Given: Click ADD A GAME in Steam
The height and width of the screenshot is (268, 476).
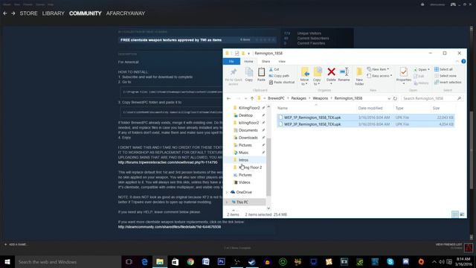Looking at the screenshot, I should click(x=16, y=244).
